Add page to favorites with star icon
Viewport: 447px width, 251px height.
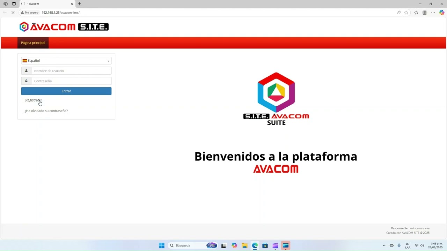click(x=406, y=13)
